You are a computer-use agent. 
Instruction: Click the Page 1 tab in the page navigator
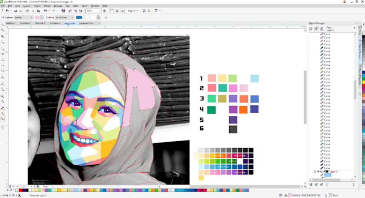coord(46,187)
